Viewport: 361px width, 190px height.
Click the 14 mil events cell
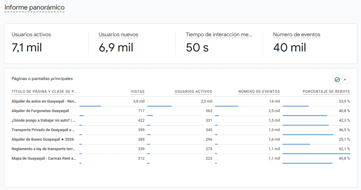pos(275,101)
